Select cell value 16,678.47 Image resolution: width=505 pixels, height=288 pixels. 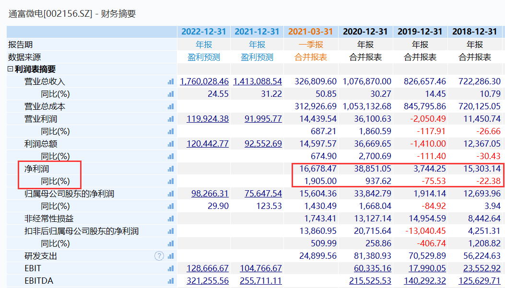(318, 169)
